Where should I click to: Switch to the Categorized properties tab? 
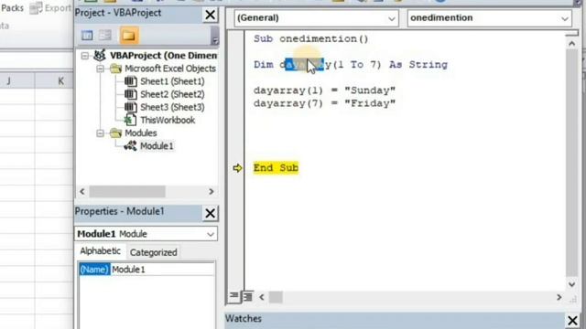click(153, 252)
